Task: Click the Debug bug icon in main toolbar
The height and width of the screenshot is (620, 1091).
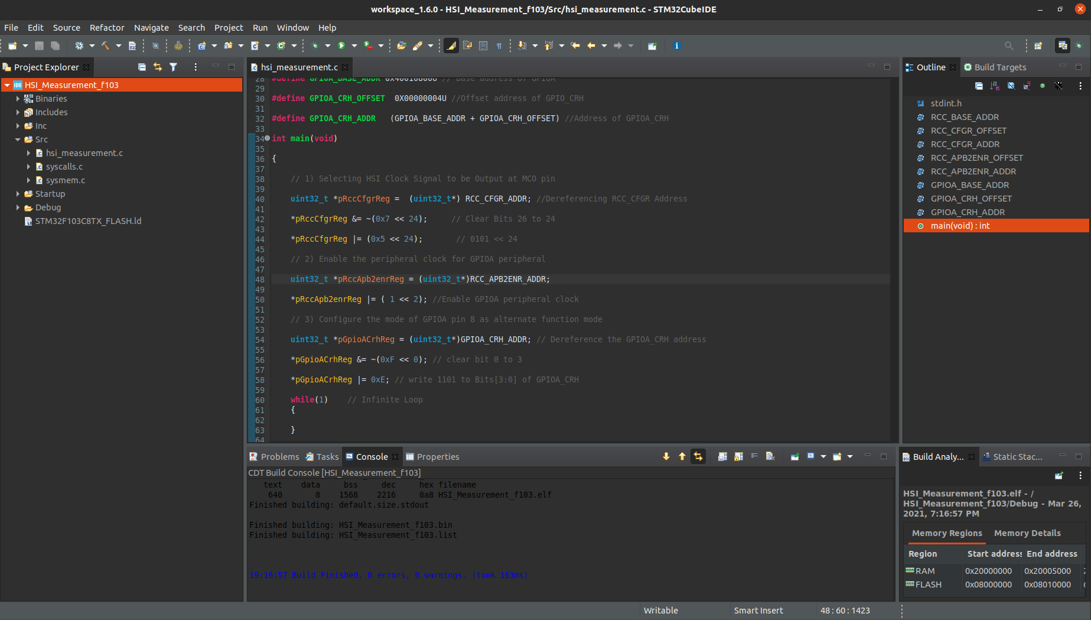Action: pos(315,46)
